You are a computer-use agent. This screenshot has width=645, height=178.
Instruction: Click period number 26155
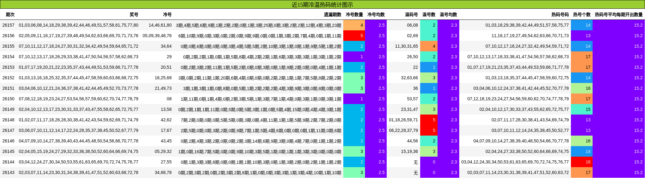click(8, 46)
